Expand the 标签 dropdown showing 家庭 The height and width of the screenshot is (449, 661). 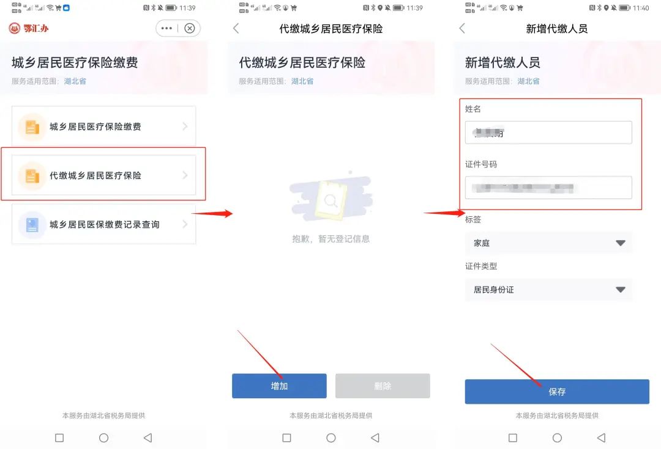pyautogui.click(x=548, y=243)
